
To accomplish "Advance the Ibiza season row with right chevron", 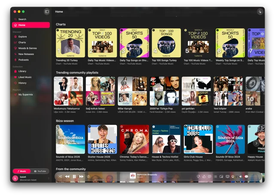I will pos(256,143).
